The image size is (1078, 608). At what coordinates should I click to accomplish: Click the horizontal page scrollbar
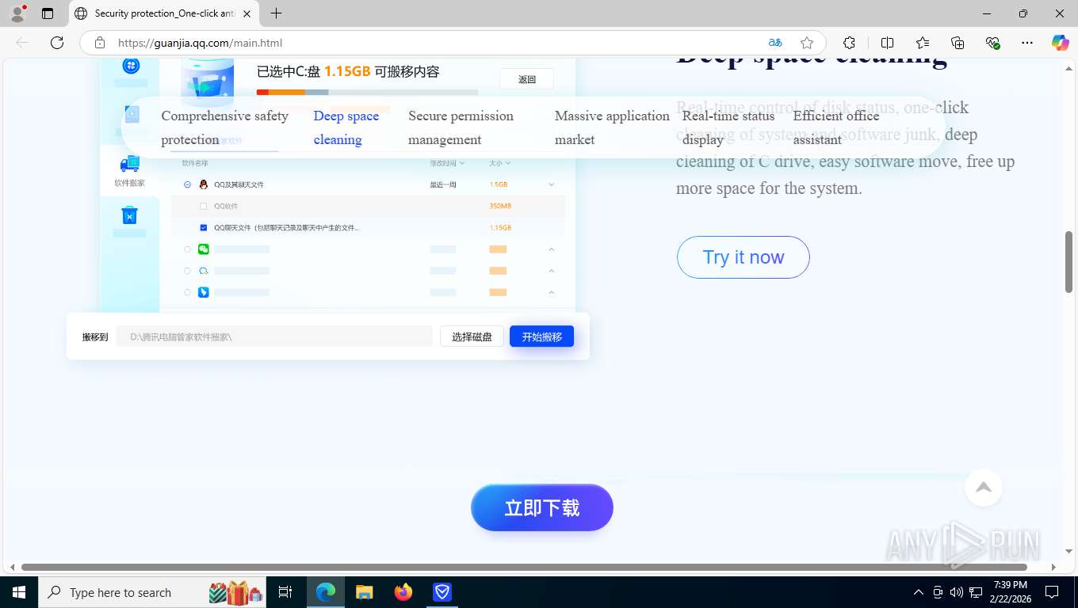pos(524,567)
